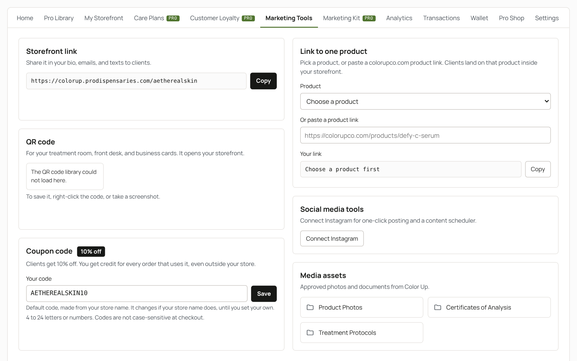Click the AETHEREALSKIN10 coupon code field
This screenshot has width=577, height=361.
click(x=137, y=294)
